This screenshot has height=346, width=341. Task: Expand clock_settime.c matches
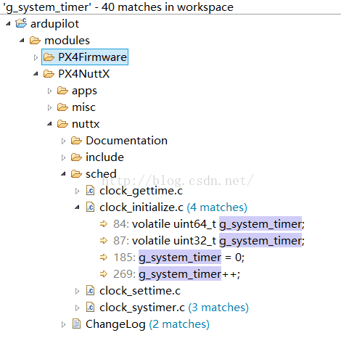(x=77, y=291)
